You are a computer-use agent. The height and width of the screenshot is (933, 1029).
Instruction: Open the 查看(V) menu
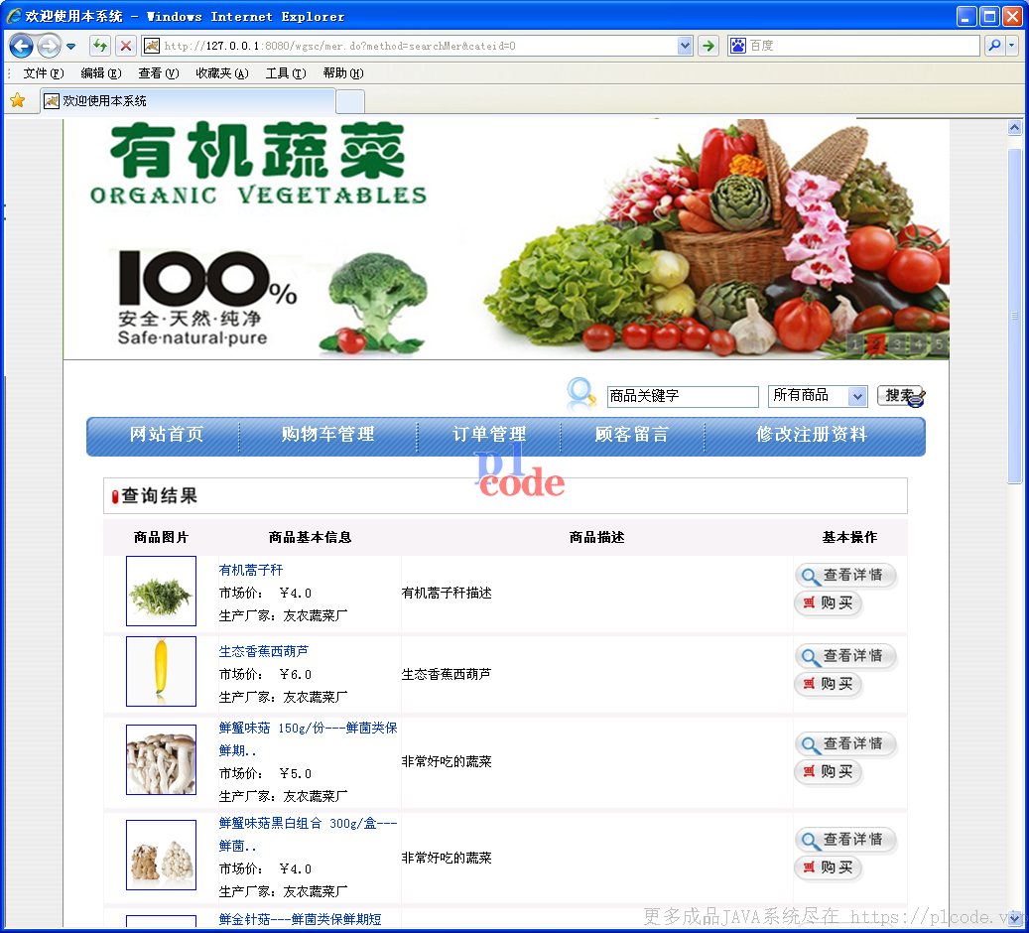pos(158,72)
